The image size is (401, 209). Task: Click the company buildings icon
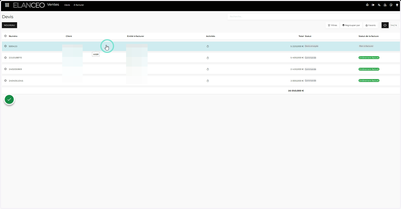click(x=385, y=5)
